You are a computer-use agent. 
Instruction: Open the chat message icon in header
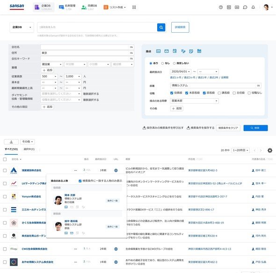click(x=245, y=7)
